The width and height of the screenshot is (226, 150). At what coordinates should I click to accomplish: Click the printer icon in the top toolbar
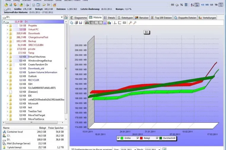click(x=27, y=5)
